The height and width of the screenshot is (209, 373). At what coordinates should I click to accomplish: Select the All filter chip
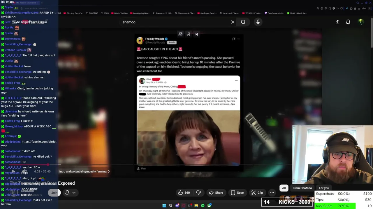(x=284, y=188)
